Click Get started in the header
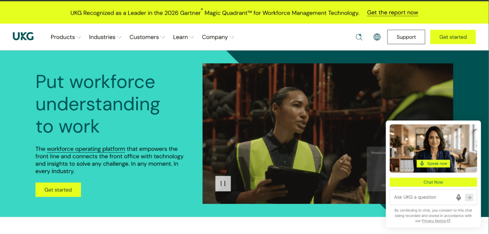489x234 pixels. pyautogui.click(x=453, y=37)
